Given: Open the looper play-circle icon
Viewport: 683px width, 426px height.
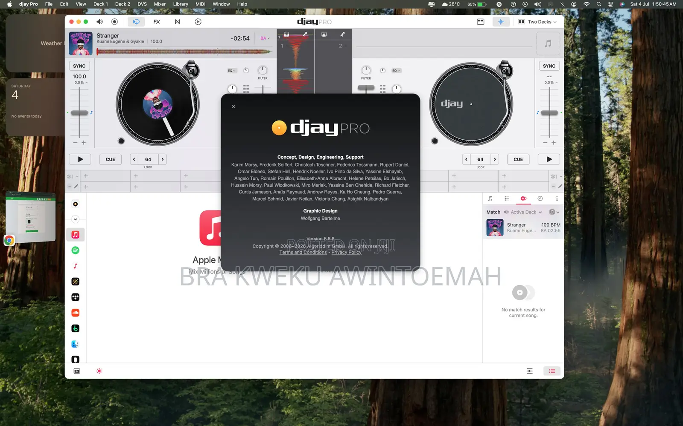Looking at the screenshot, I should point(198,22).
